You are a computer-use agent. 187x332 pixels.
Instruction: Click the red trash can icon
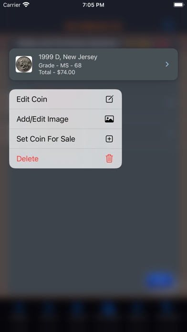[109, 158]
